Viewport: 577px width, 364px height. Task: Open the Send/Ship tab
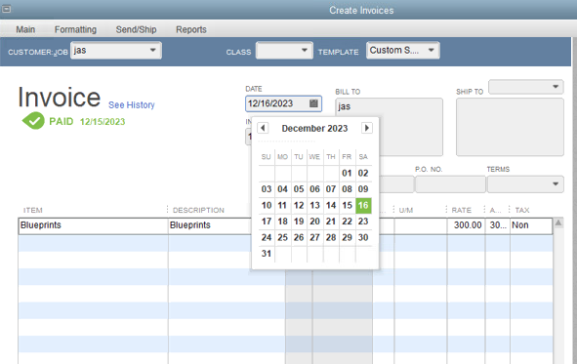pyautogui.click(x=136, y=29)
